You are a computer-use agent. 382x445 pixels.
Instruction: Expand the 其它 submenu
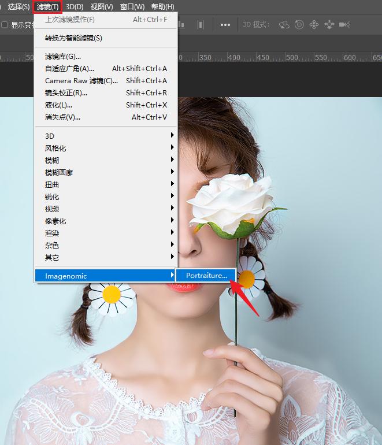click(106, 257)
